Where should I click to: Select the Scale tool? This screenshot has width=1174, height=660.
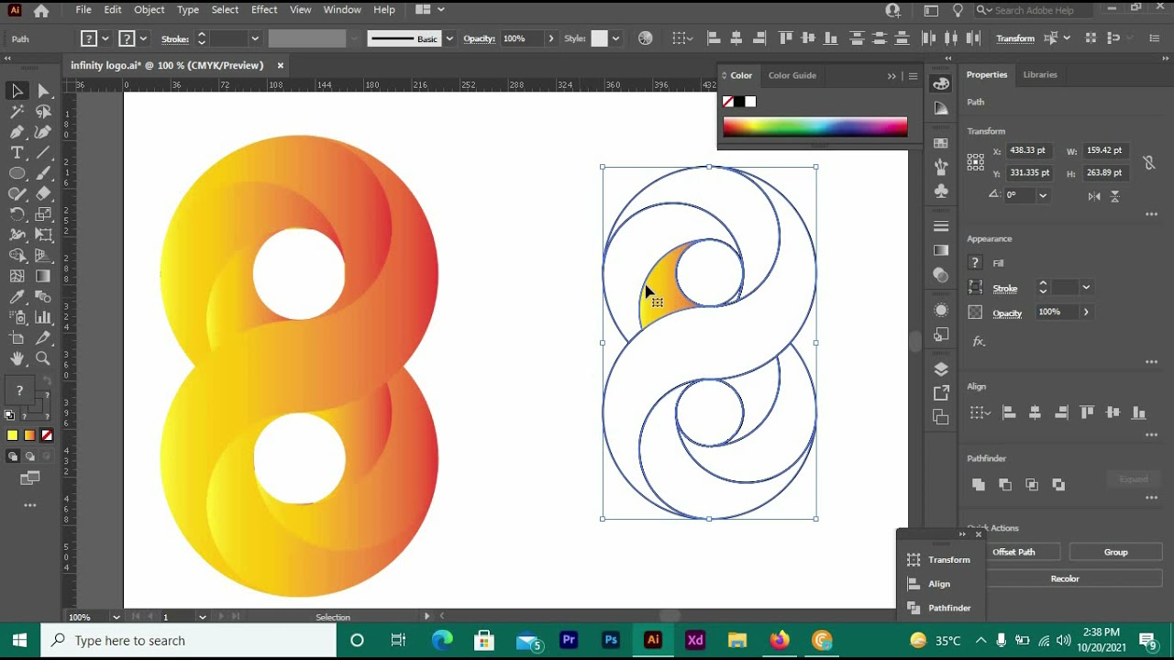(43, 214)
